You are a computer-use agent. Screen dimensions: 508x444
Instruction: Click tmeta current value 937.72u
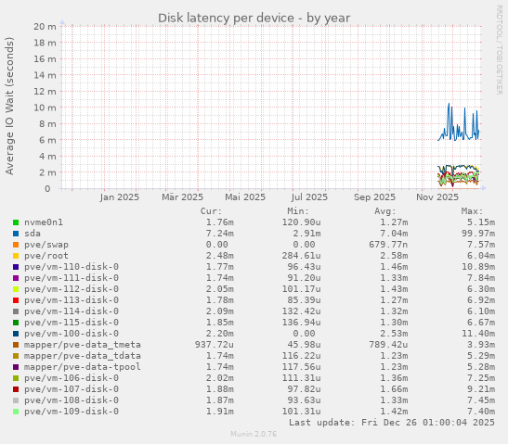click(215, 345)
